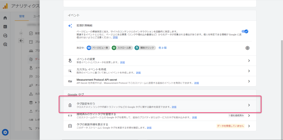The width and height of the screenshot is (283, 140).
Task: Click the イベント section heading
Action: pyautogui.click(x=74, y=15)
